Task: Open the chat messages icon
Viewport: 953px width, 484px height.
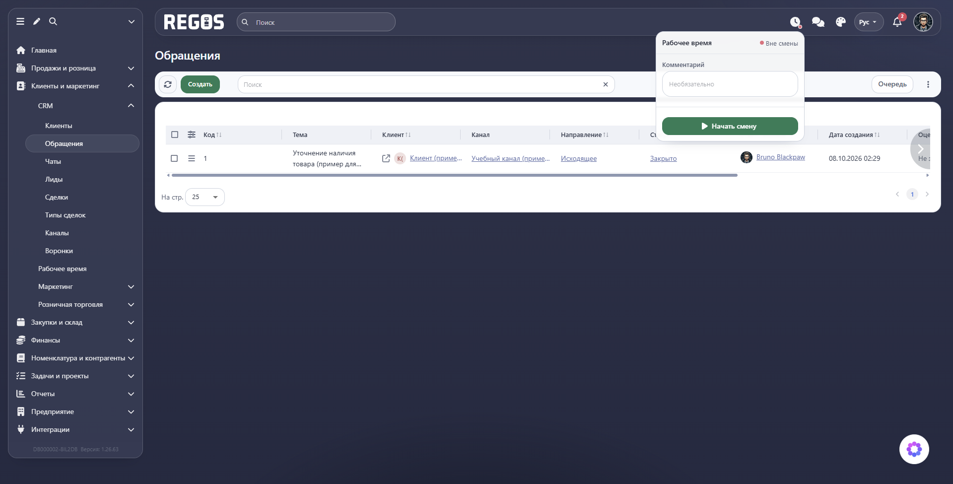Action: tap(818, 22)
